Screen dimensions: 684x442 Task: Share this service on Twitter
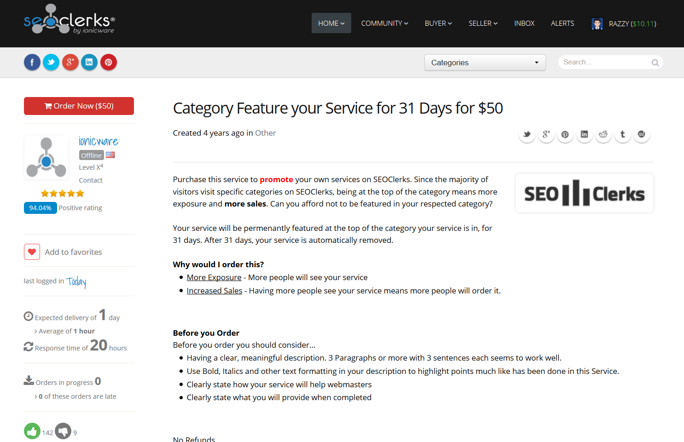point(527,134)
